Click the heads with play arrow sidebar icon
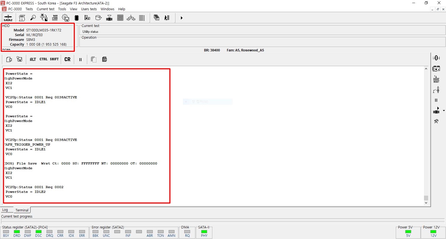This screenshot has width=446, height=239. point(436,111)
